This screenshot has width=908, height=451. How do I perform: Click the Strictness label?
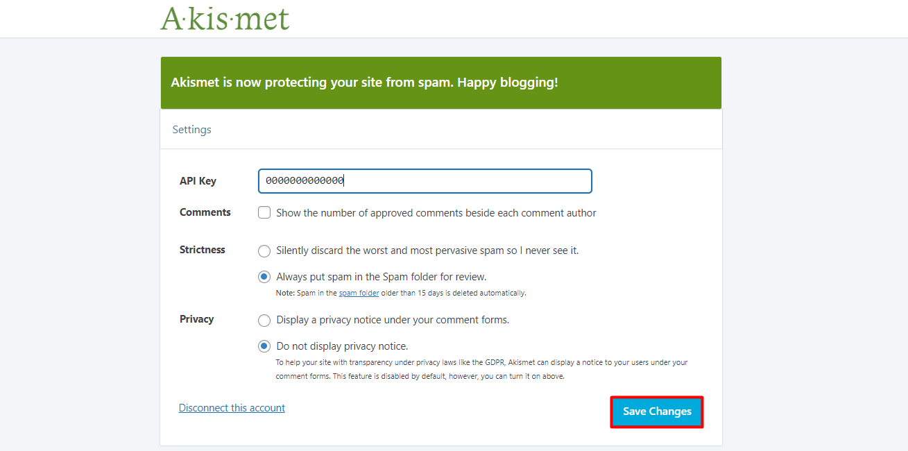(202, 250)
